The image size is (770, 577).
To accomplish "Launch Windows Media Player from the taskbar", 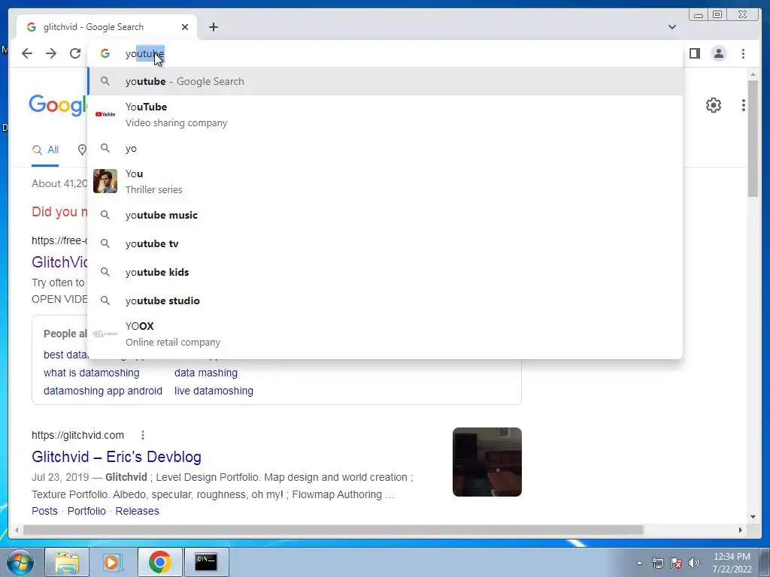I will point(113,562).
